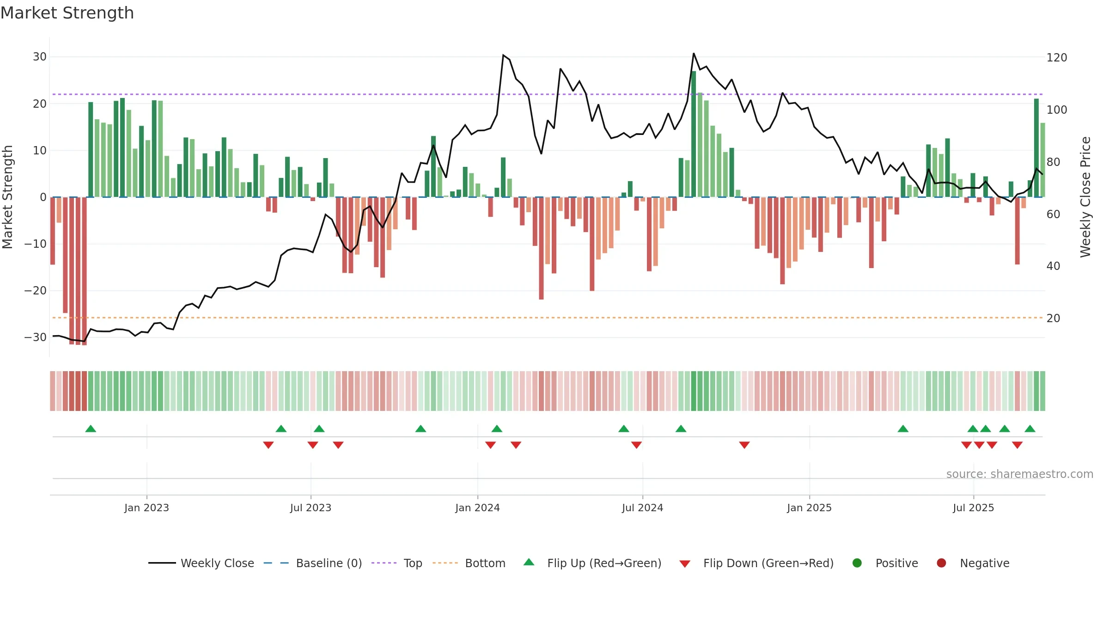
Task: Click the orange dotted Bottom line sample in legend
Action: (x=445, y=563)
